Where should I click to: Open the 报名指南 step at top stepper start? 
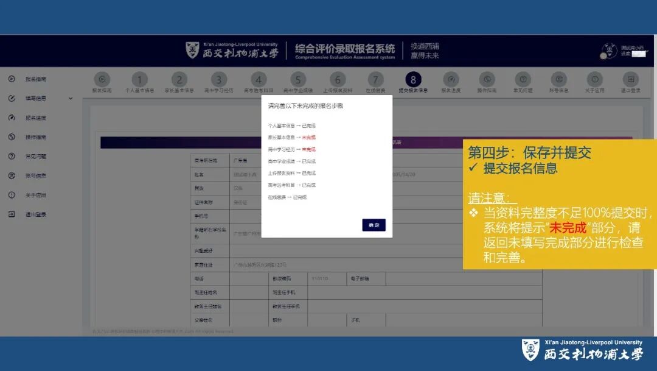click(x=101, y=80)
